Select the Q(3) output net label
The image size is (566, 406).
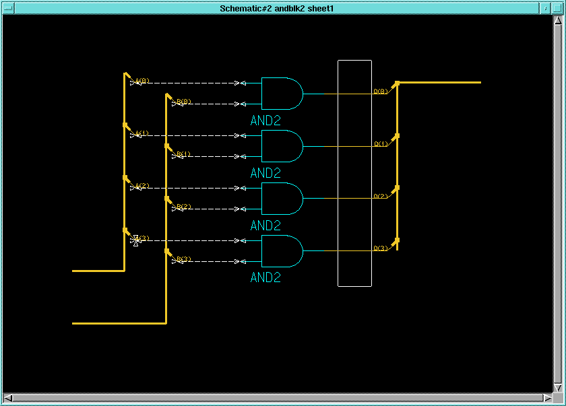pyautogui.click(x=381, y=248)
